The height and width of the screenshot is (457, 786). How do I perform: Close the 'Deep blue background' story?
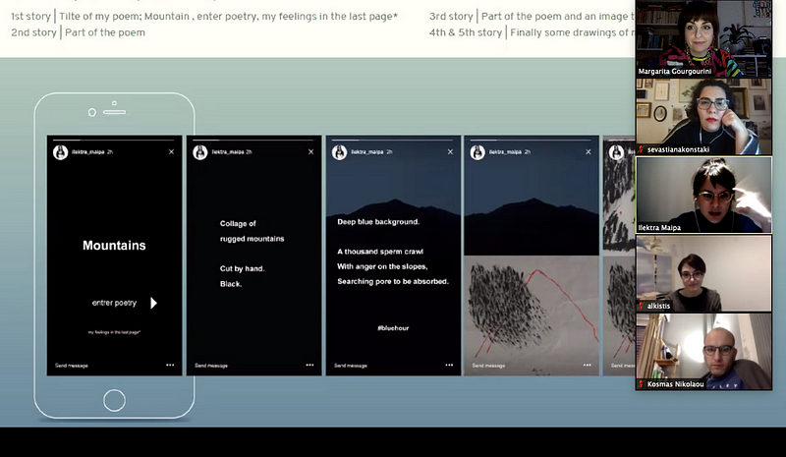(x=450, y=152)
